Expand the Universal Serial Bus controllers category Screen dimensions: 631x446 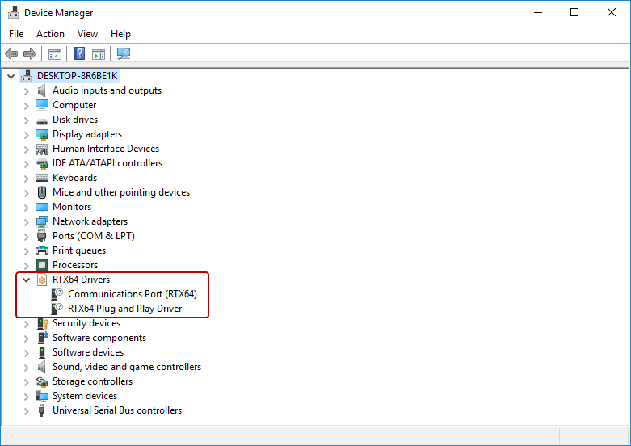tap(26, 411)
